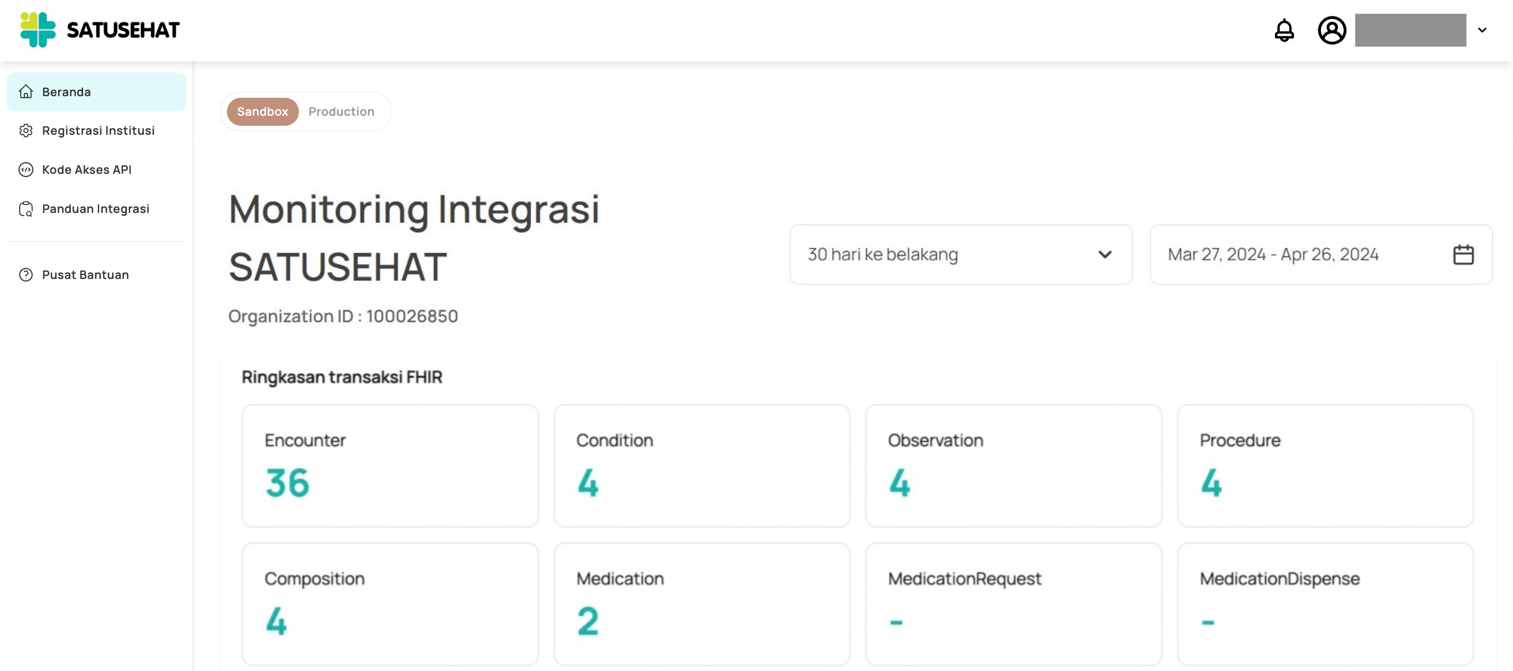
Task: Click the Pusat Bantuan help icon
Action: pyautogui.click(x=26, y=275)
